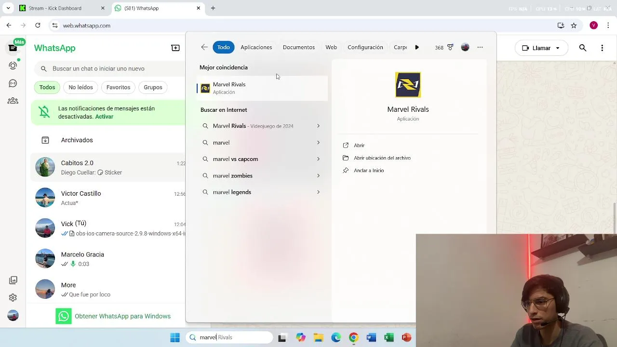
Task: Expand marvel vs capcom suggestion arrow
Action: point(318,159)
